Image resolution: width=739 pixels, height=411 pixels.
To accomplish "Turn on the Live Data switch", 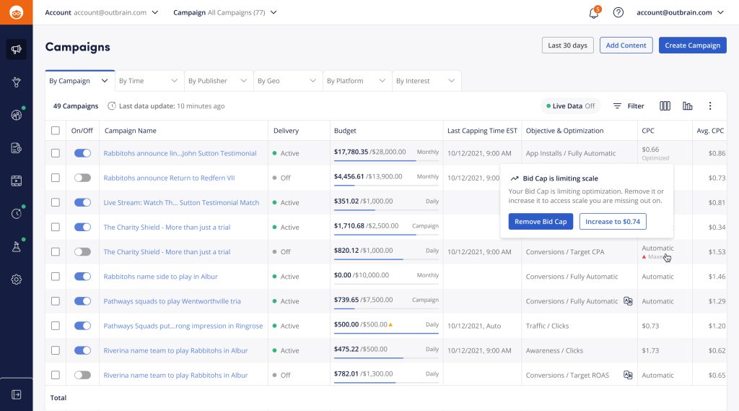I will [570, 106].
